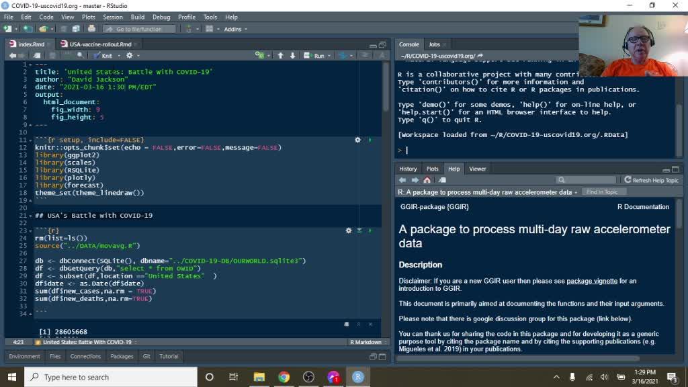Navigate forward in Help pane
The width and height of the screenshot is (688, 387).
tap(415, 180)
